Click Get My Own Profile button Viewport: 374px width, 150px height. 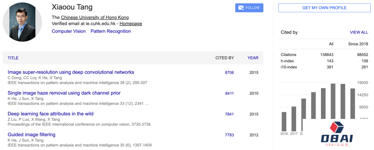[324, 8]
